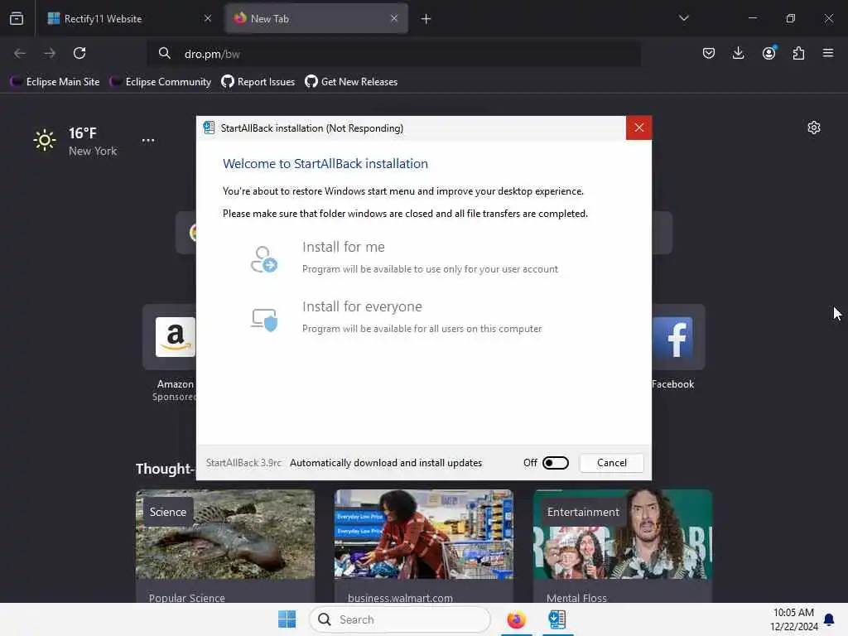Close the Rectify11 Website tab

coord(208,18)
